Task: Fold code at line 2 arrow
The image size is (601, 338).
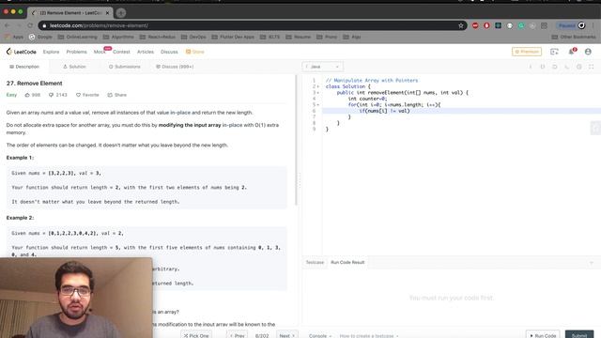Action: click(x=318, y=86)
